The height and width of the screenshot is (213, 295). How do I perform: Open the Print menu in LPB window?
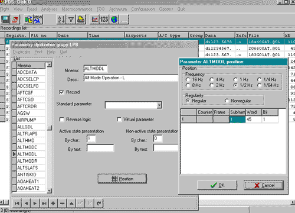pyautogui.click(x=38, y=52)
